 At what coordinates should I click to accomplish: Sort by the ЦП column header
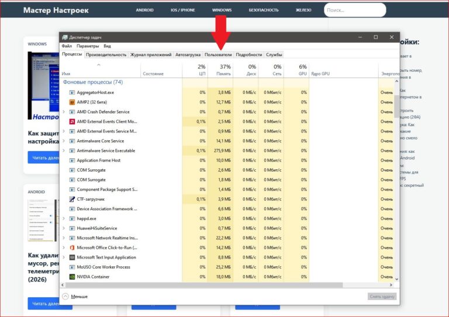click(195, 70)
